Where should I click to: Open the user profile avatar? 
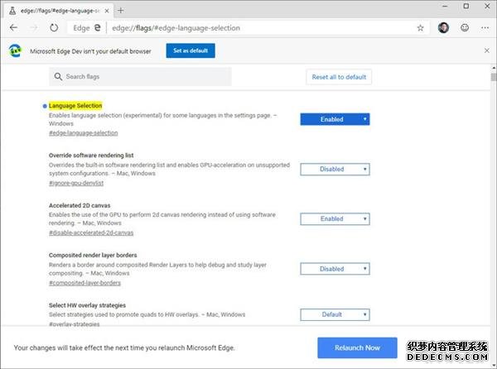click(443, 28)
